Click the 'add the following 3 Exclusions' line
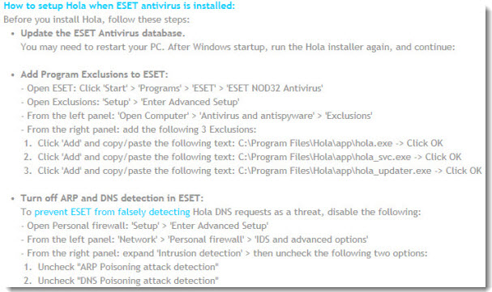492x292 pixels. point(139,129)
